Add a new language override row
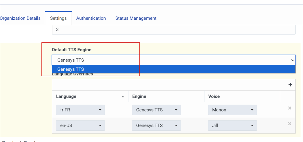This screenshot has width=303, height=142. point(290,85)
